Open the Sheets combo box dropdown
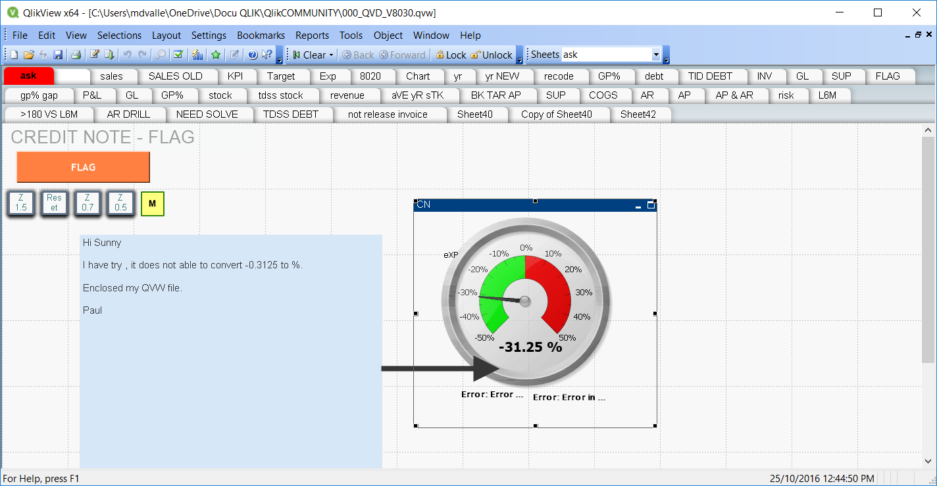 click(x=655, y=55)
